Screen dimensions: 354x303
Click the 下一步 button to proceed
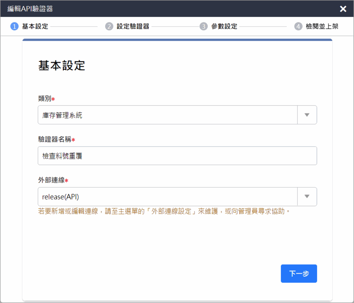pos(299,273)
